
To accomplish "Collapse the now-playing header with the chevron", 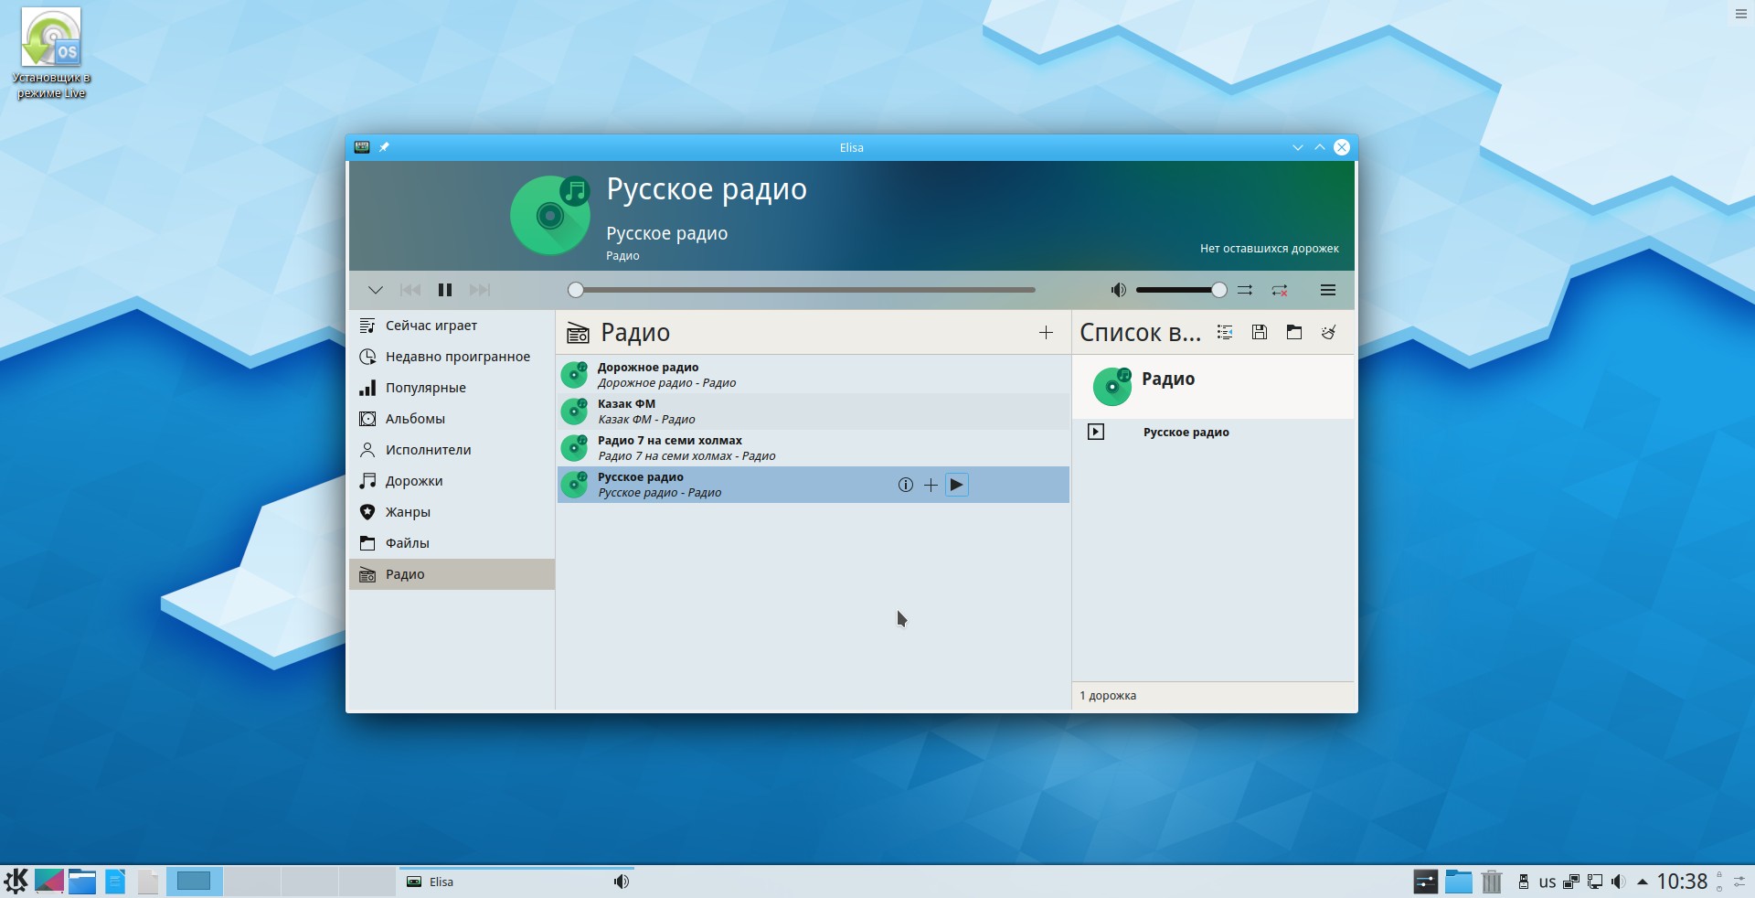I will pyautogui.click(x=376, y=290).
